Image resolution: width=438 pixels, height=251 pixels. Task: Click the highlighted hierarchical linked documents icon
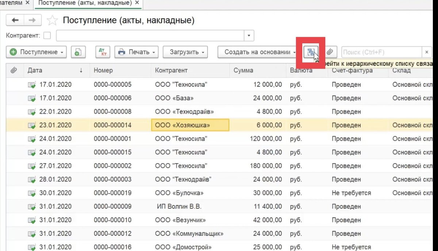tap(311, 52)
